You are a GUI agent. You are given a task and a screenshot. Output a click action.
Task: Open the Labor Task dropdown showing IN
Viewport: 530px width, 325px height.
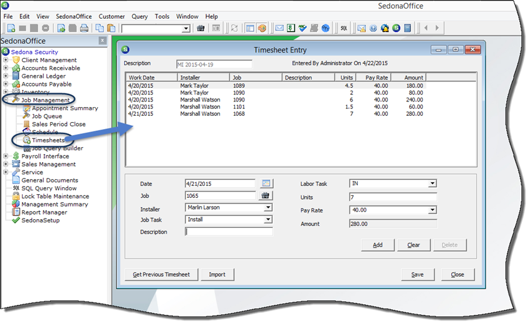[x=432, y=183]
